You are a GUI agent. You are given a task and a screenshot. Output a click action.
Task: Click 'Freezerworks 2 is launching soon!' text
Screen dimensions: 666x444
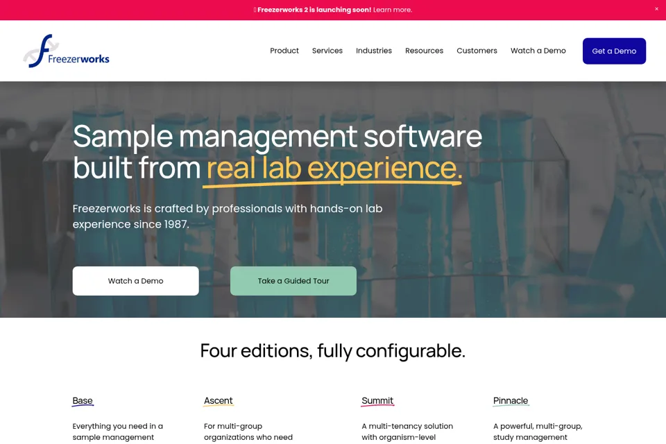(x=314, y=10)
